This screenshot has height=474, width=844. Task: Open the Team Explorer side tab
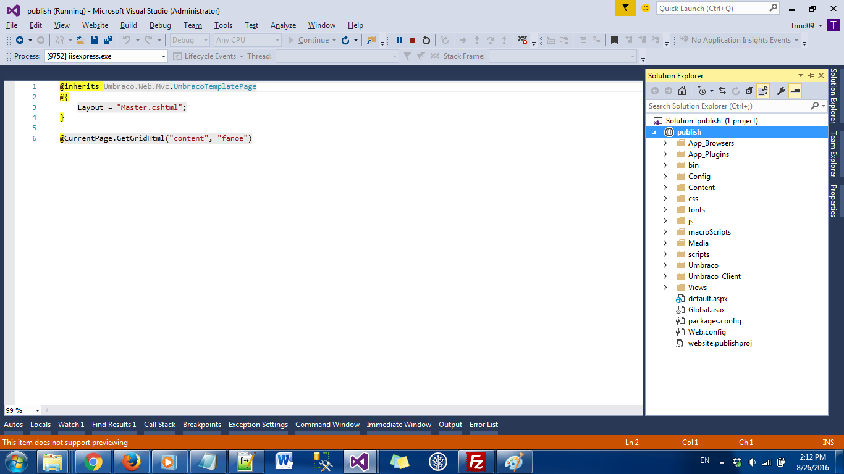pos(833,154)
